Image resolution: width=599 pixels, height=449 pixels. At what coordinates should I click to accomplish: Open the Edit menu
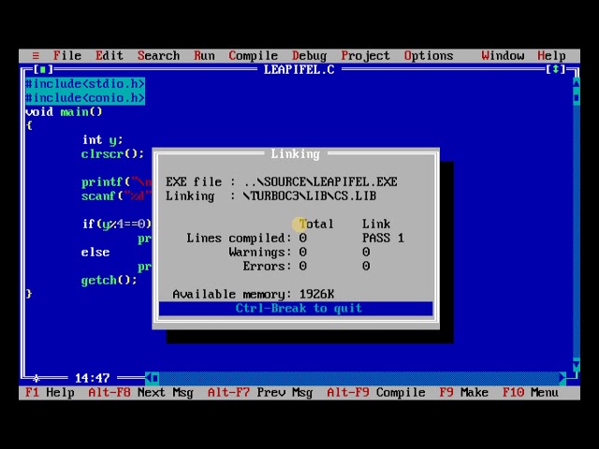click(109, 55)
